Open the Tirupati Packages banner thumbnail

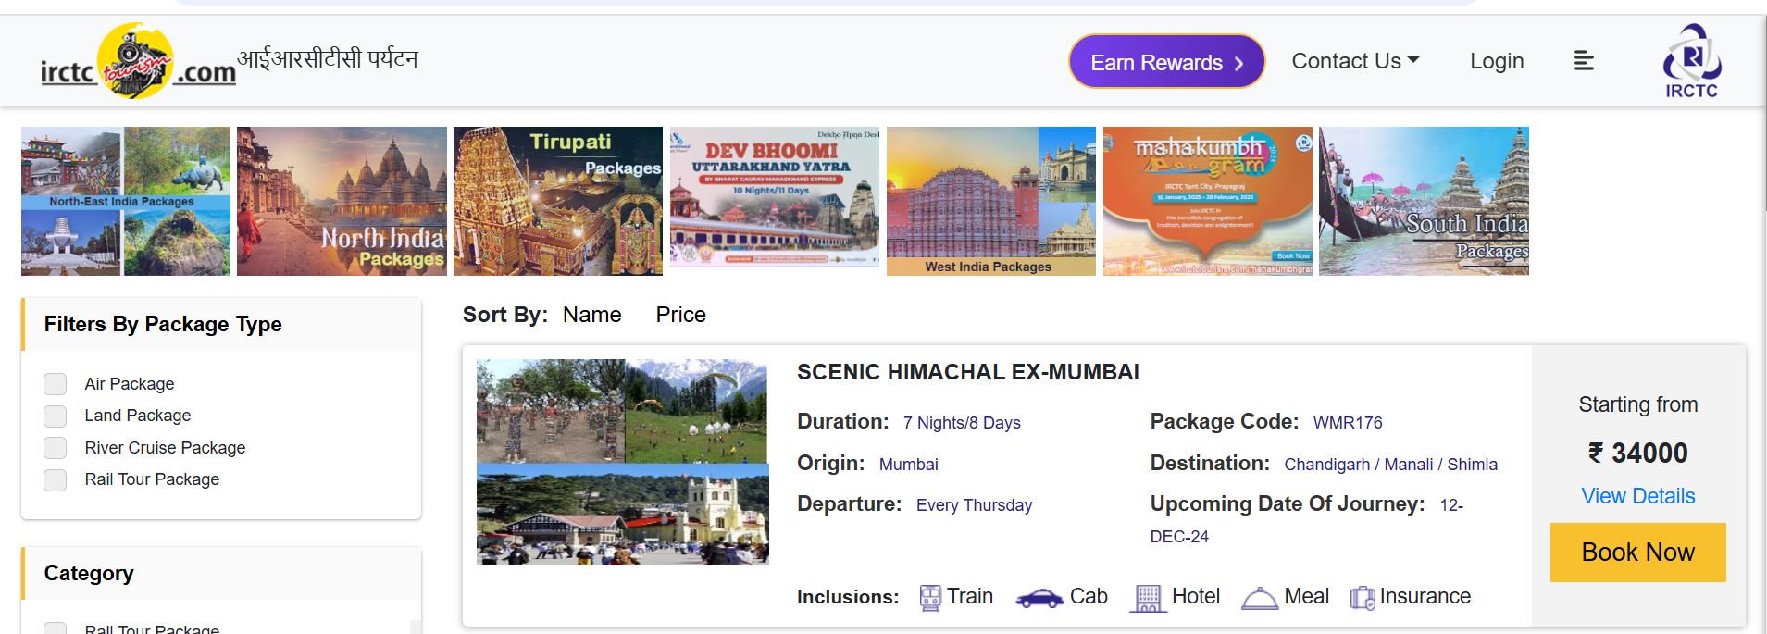coord(557,201)
